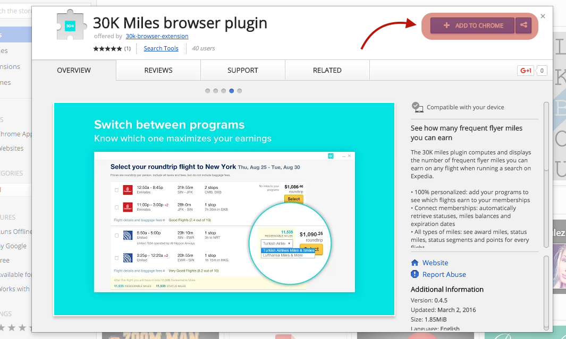This screenshot has width=566, height=339.
Task: Close the extension detail dialog
Action: click(x=543, y=16)
